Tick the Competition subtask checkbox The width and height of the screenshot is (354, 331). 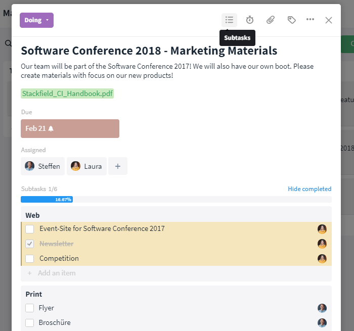tap(30, 259)
